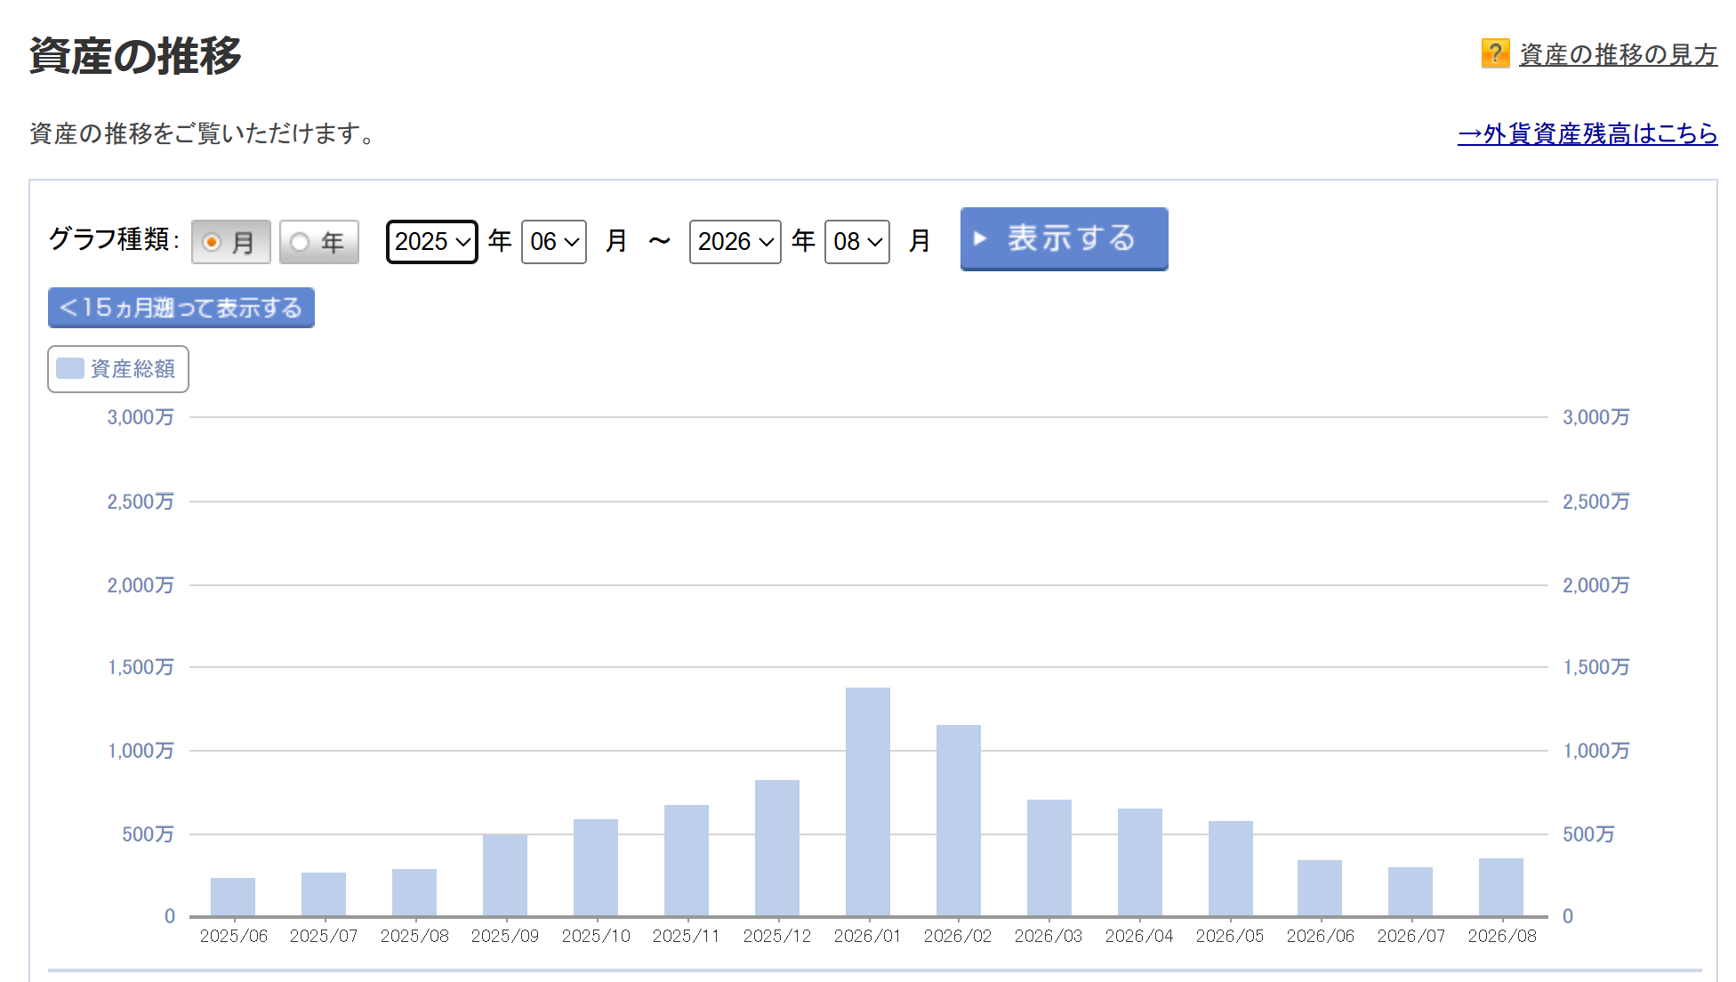
Task: Click the 2026/05 chart bar
Action: [x=1231, y=868]
